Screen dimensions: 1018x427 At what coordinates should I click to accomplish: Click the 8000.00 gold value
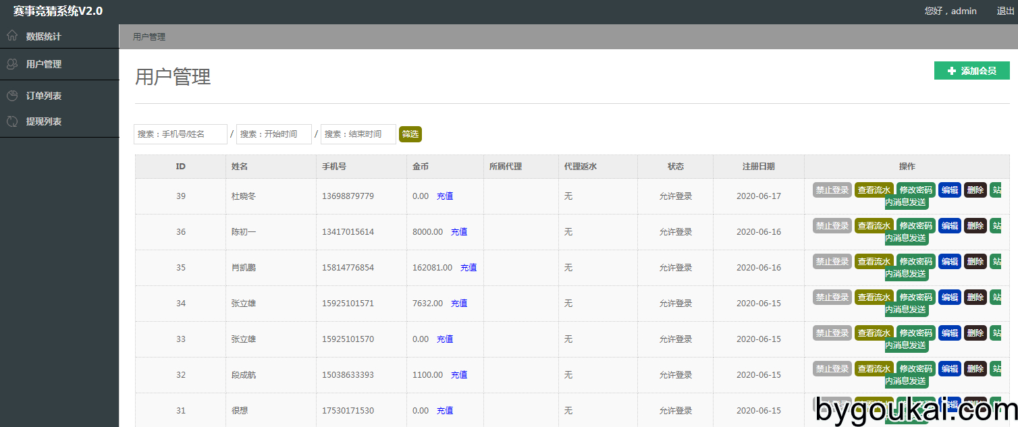(x=427, y=232)
